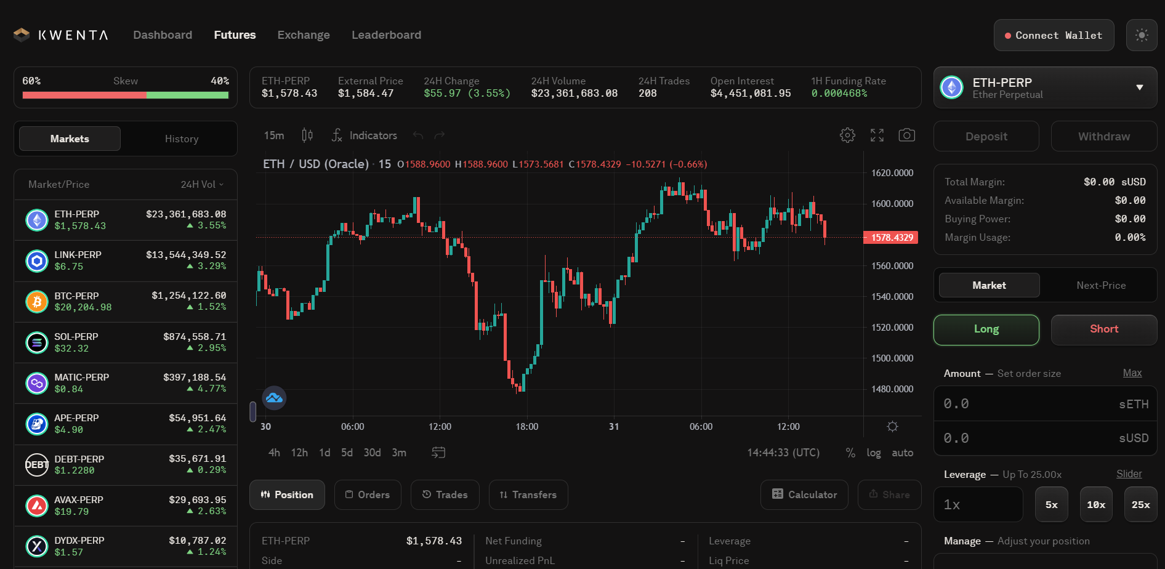Viewport: 1165px width, 569px height.
Task: Click the Ethereum icon in market selector
Action: (x=952, y=87)
